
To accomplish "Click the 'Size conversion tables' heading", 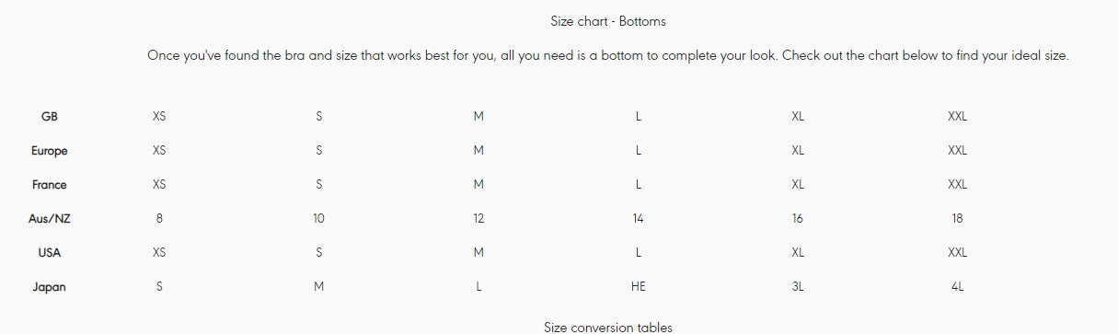I will tap(607, 327).
